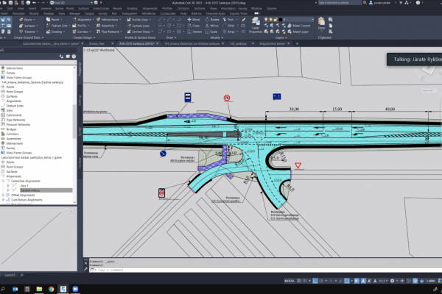Open the Surfaces dropdown in ribbon

coord(28,26)
